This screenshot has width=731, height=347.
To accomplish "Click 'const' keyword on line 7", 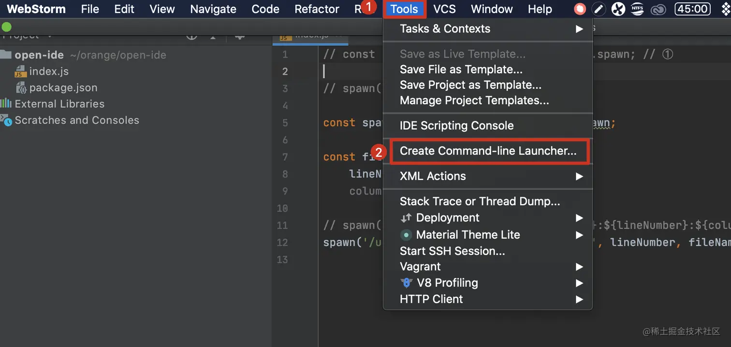I will (x=339, y=157).
